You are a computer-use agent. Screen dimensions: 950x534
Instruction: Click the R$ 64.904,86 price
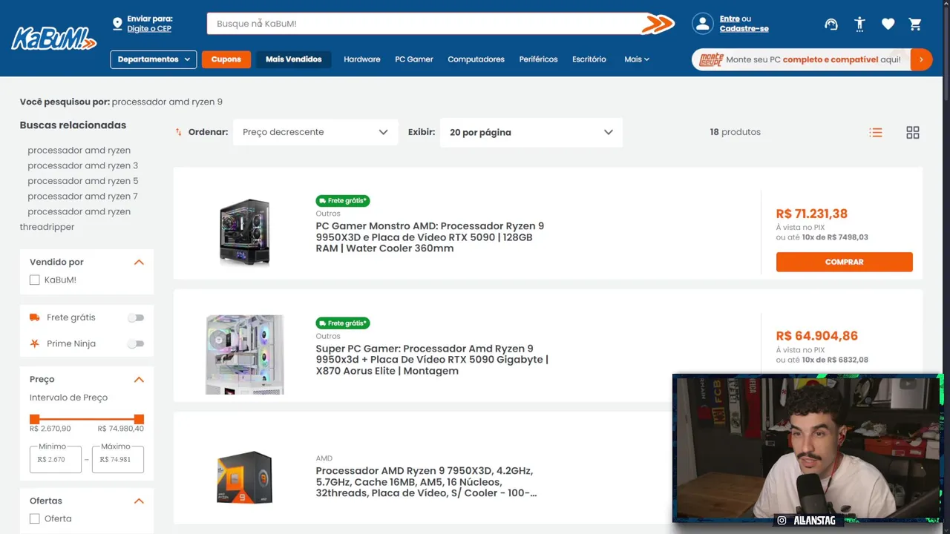(817, 336)
